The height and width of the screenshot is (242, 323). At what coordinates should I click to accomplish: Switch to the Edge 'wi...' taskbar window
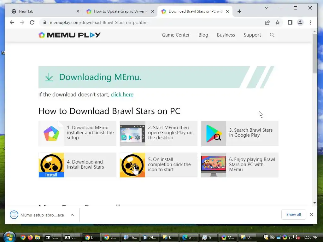(x=189, y=237)
